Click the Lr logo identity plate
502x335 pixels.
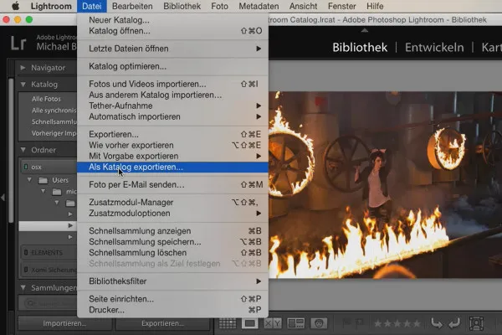(x=18, y=44)
